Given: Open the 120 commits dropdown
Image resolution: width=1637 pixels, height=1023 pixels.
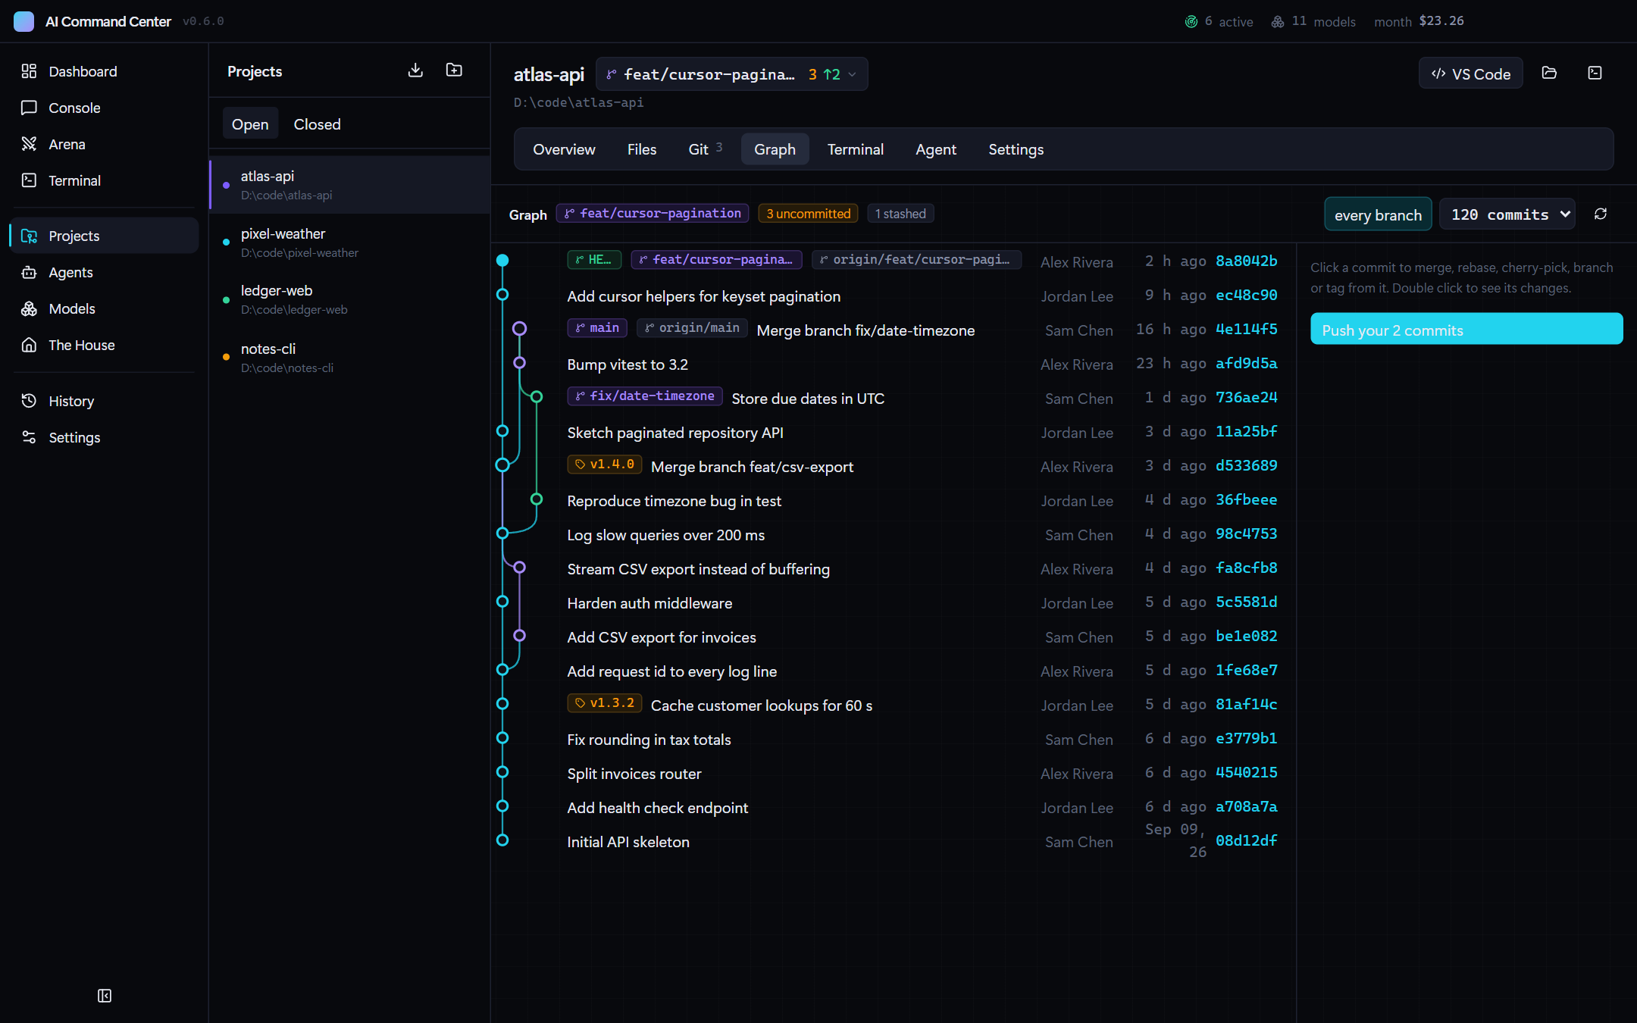Looking at the screenshot, I should click(1507, 214).
